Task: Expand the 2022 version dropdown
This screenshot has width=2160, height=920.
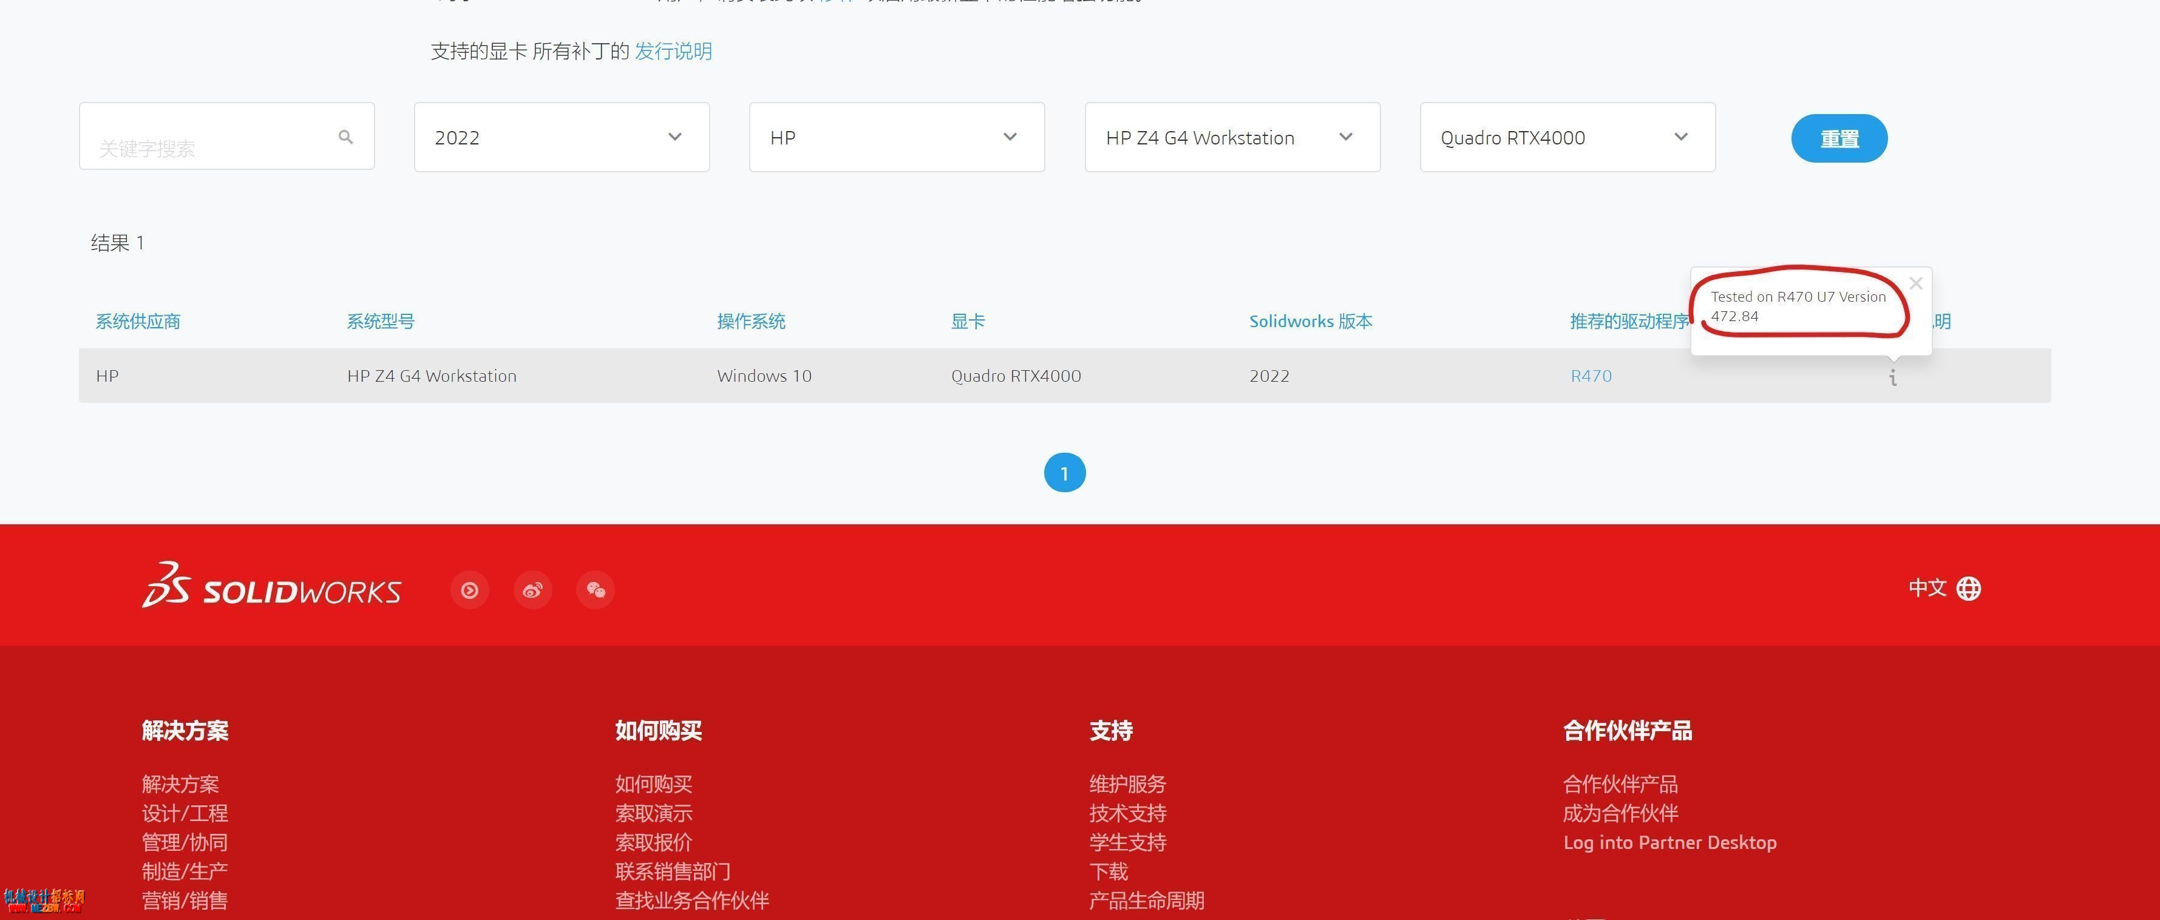Action: click(562, 137)
